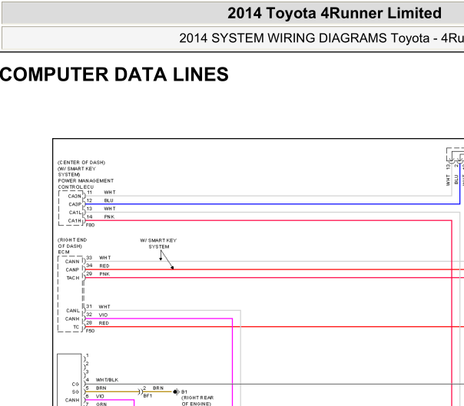464x406 pixels.
Task: Click the '(RIGHT END' location label
Action: pyautogui.click(x=72, y=239)
